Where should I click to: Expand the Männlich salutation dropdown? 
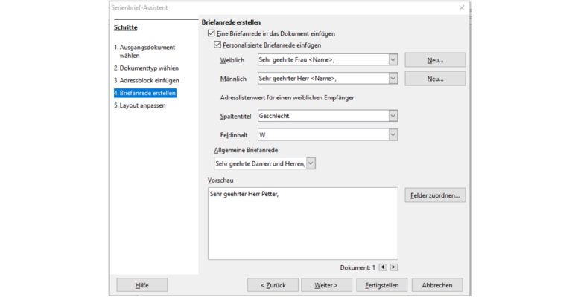393,78
